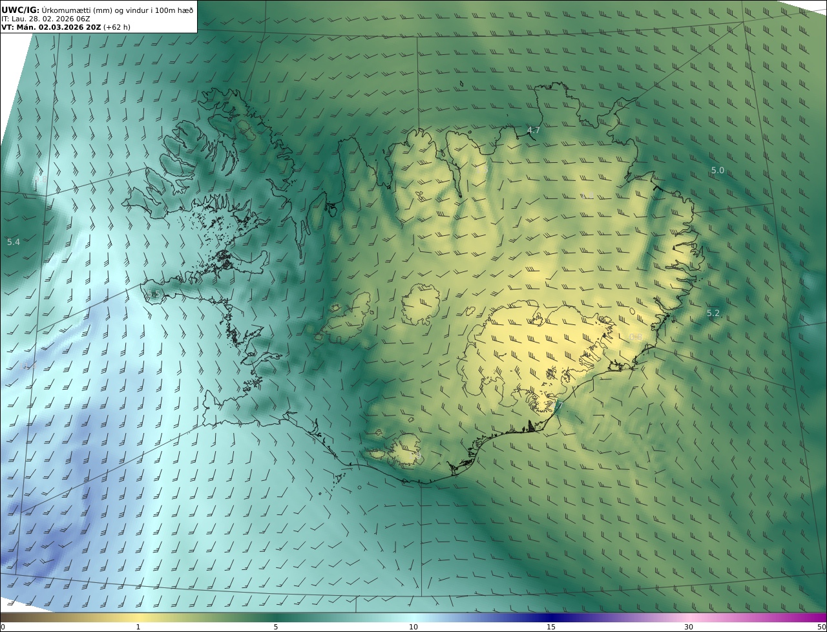Click the '5.2' precipitation value label
This screenshot has height=632, width=827.
[x=713, y=313]
